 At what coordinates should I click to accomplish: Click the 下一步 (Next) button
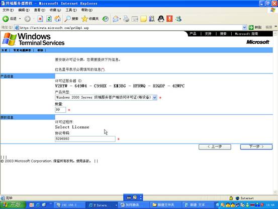click(x=256, y=147)
